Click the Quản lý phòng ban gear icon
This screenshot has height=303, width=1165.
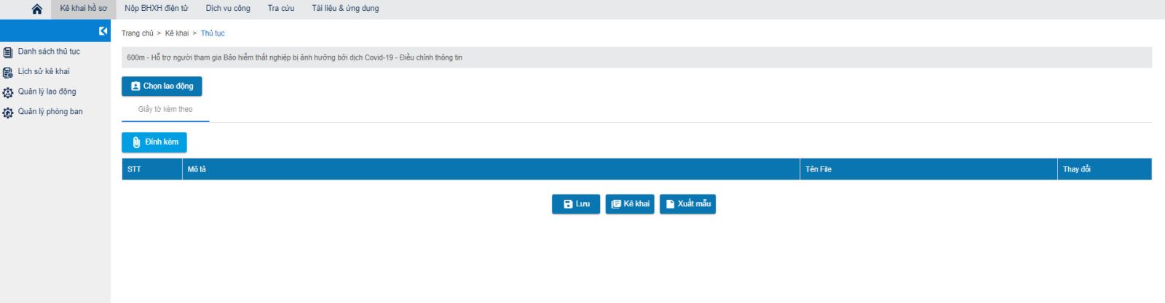point(8,113)
